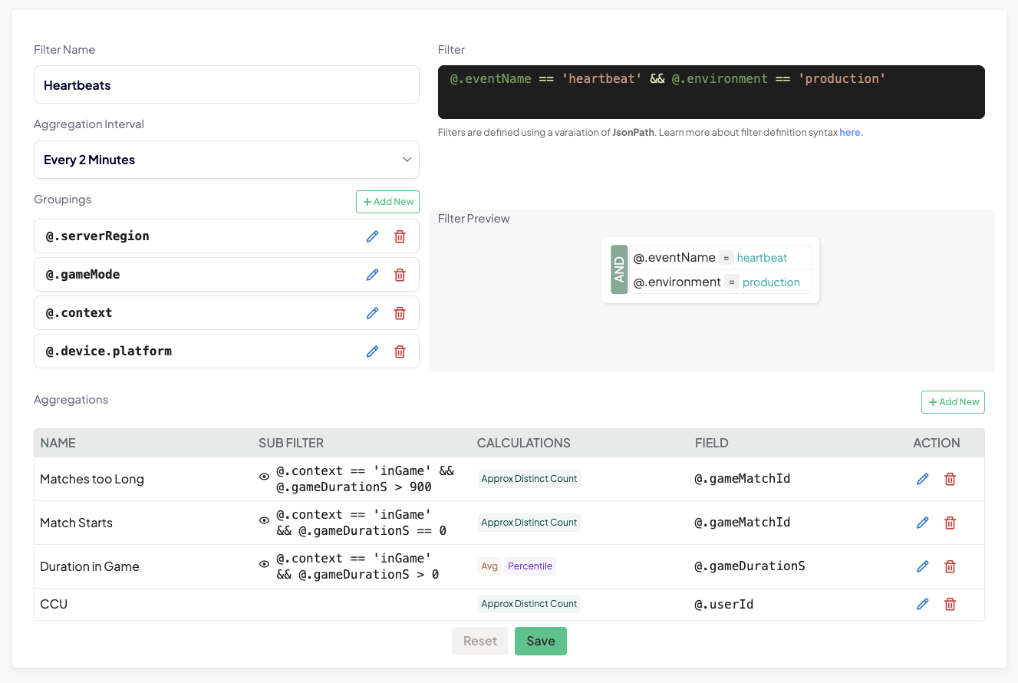Save the filter configuration
Image resolution: width=1018 pixels, height=683 pixels.
(x=540, y=641)
